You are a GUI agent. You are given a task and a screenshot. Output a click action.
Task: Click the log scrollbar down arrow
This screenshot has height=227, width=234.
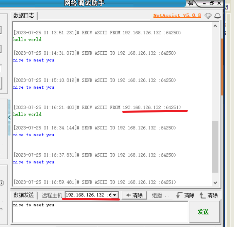click(215, 183)
